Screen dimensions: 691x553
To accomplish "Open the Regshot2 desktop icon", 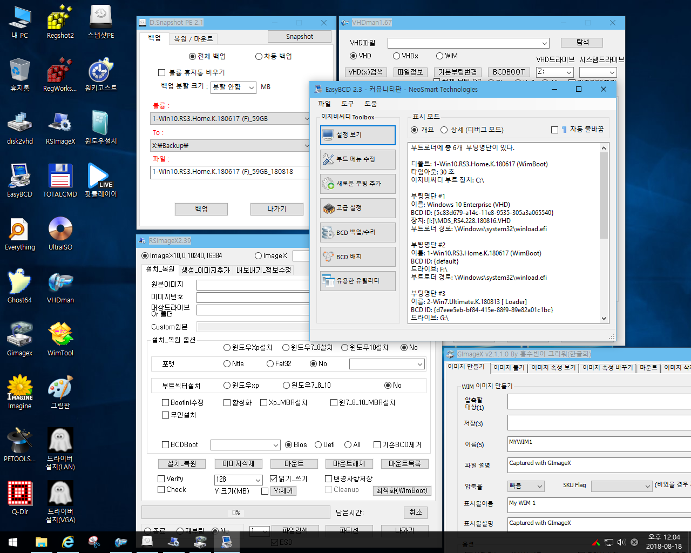I will coord(60,23).
